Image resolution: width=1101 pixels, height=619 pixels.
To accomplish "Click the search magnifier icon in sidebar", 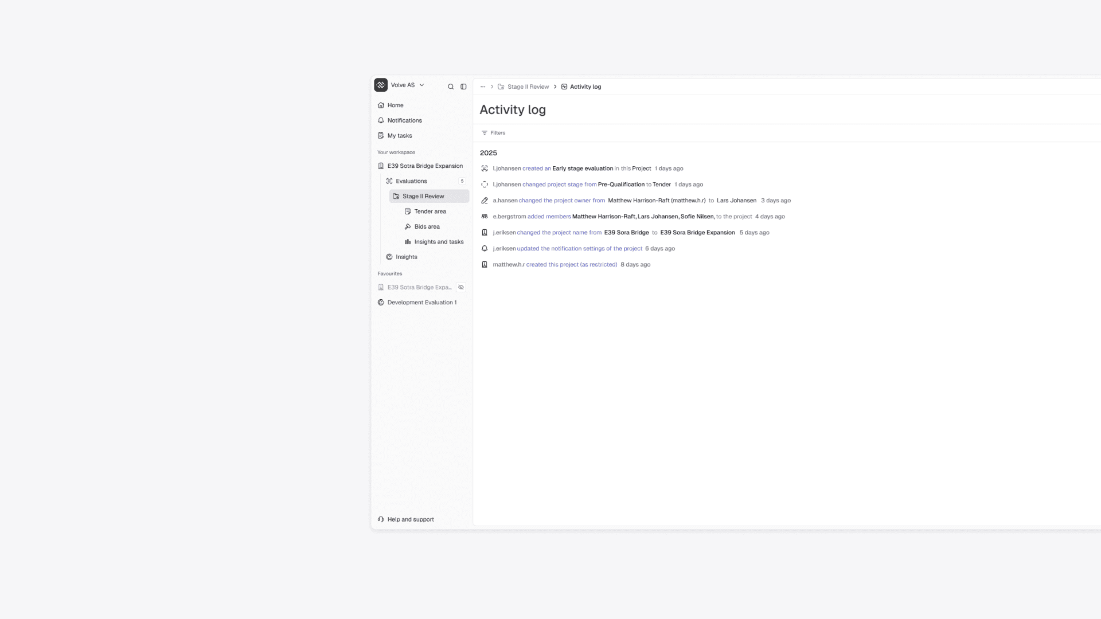I will (451, 87).
